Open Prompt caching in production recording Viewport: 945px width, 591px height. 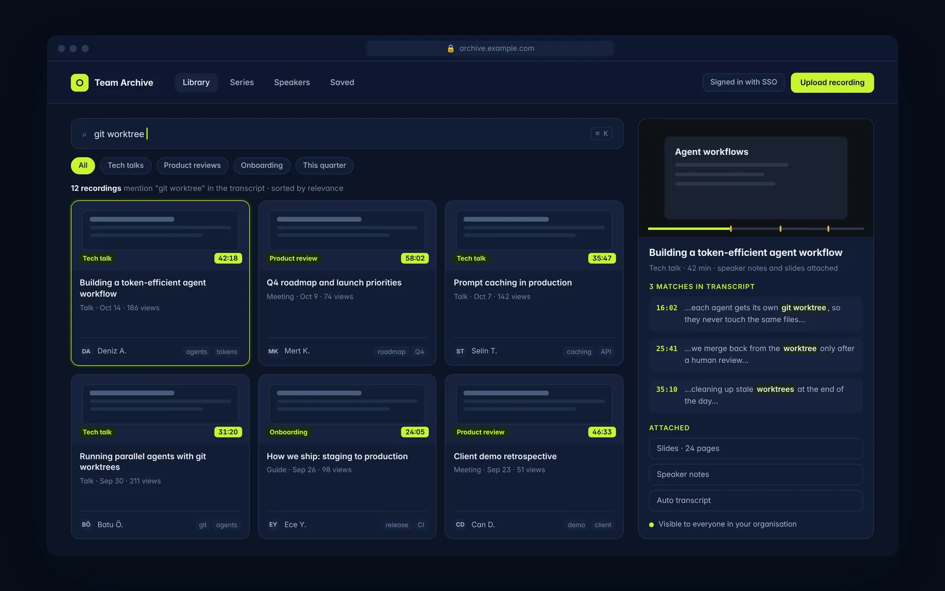coord(534,283)
